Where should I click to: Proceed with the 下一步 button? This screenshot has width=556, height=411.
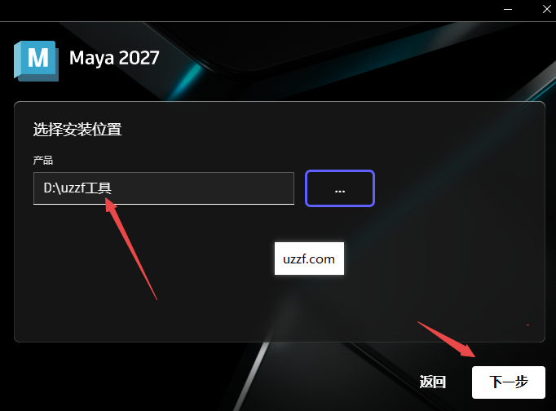coord(509,382)
